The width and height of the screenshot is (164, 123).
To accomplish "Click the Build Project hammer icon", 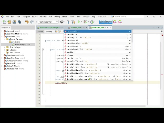I will pyautogui.click(x=68, y=22).
